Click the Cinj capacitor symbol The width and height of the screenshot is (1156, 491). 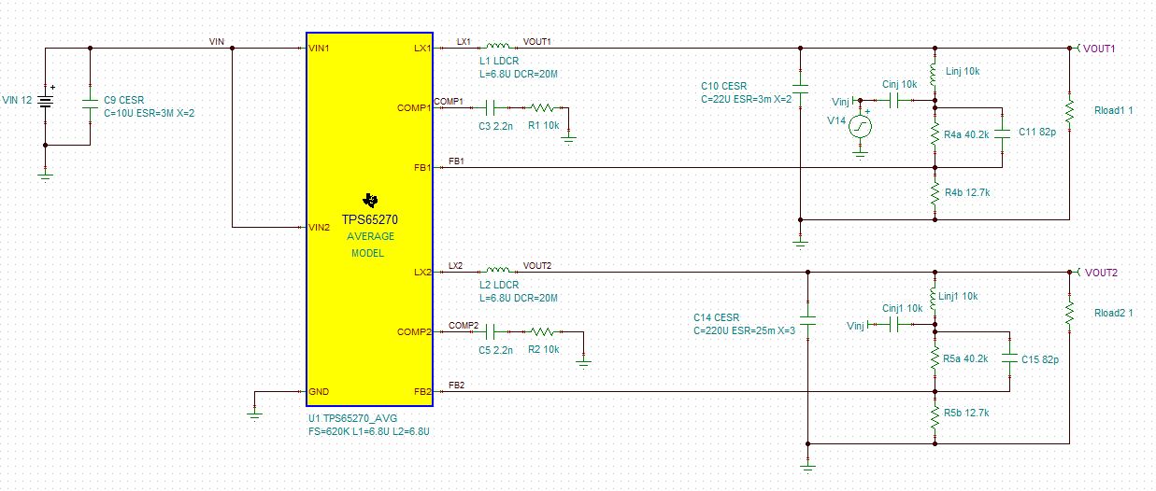892,100
